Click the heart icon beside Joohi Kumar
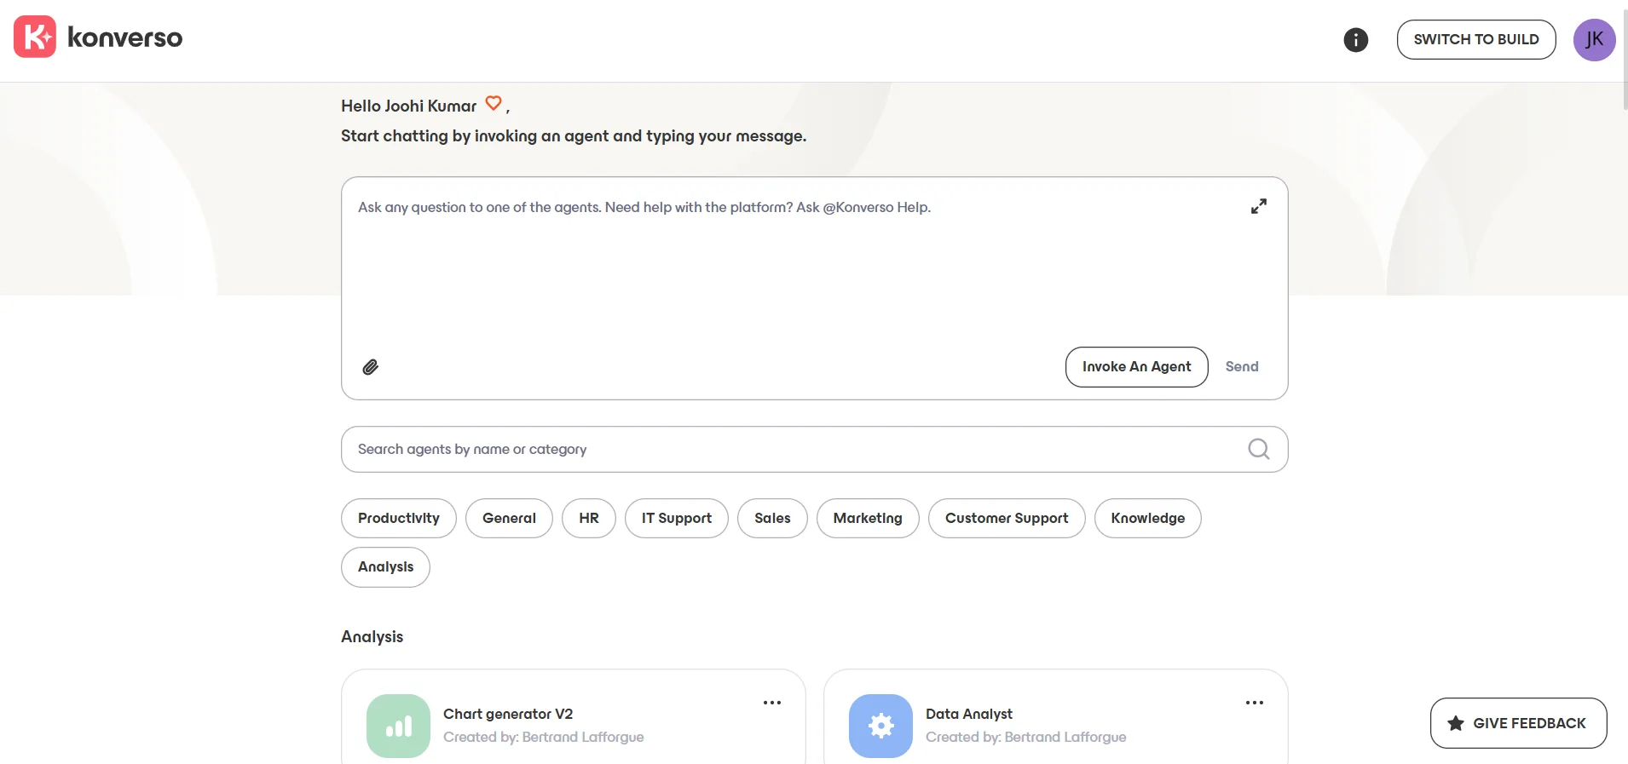This screenshot has height=764, width=1628. tap(494, 103)
